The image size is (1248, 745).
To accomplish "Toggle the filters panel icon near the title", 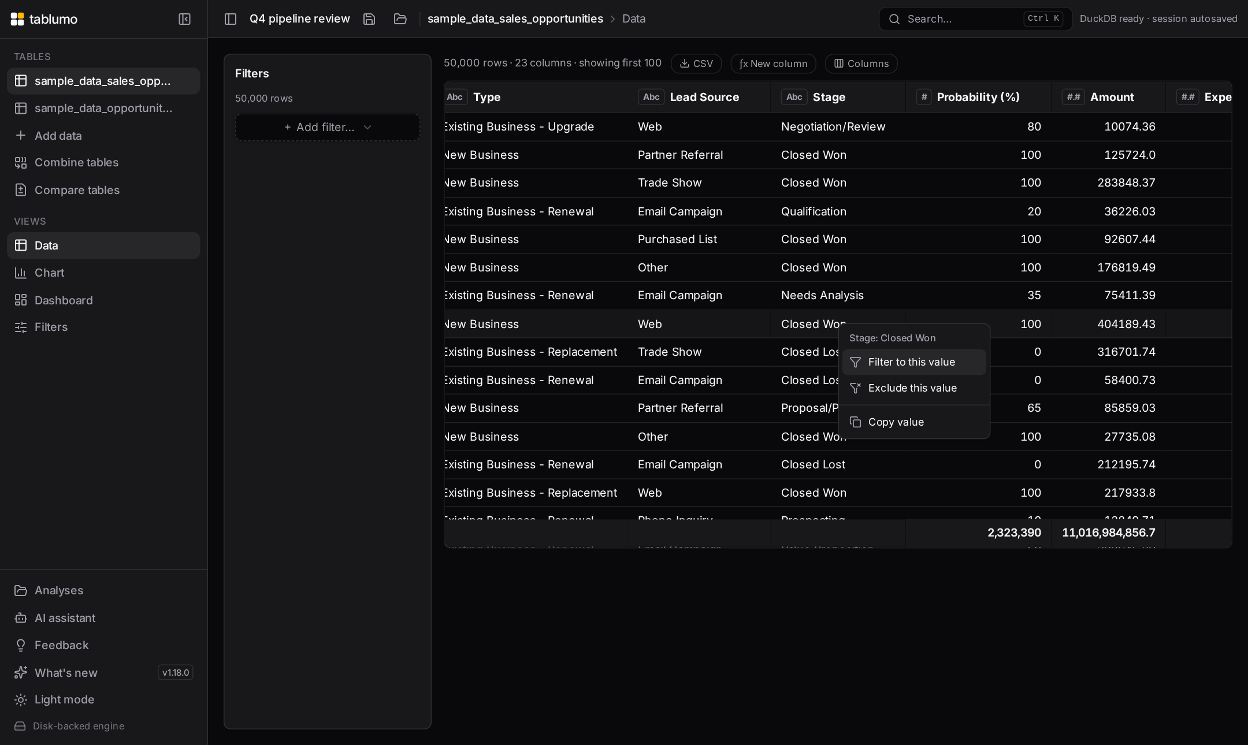I will (231, 19).
